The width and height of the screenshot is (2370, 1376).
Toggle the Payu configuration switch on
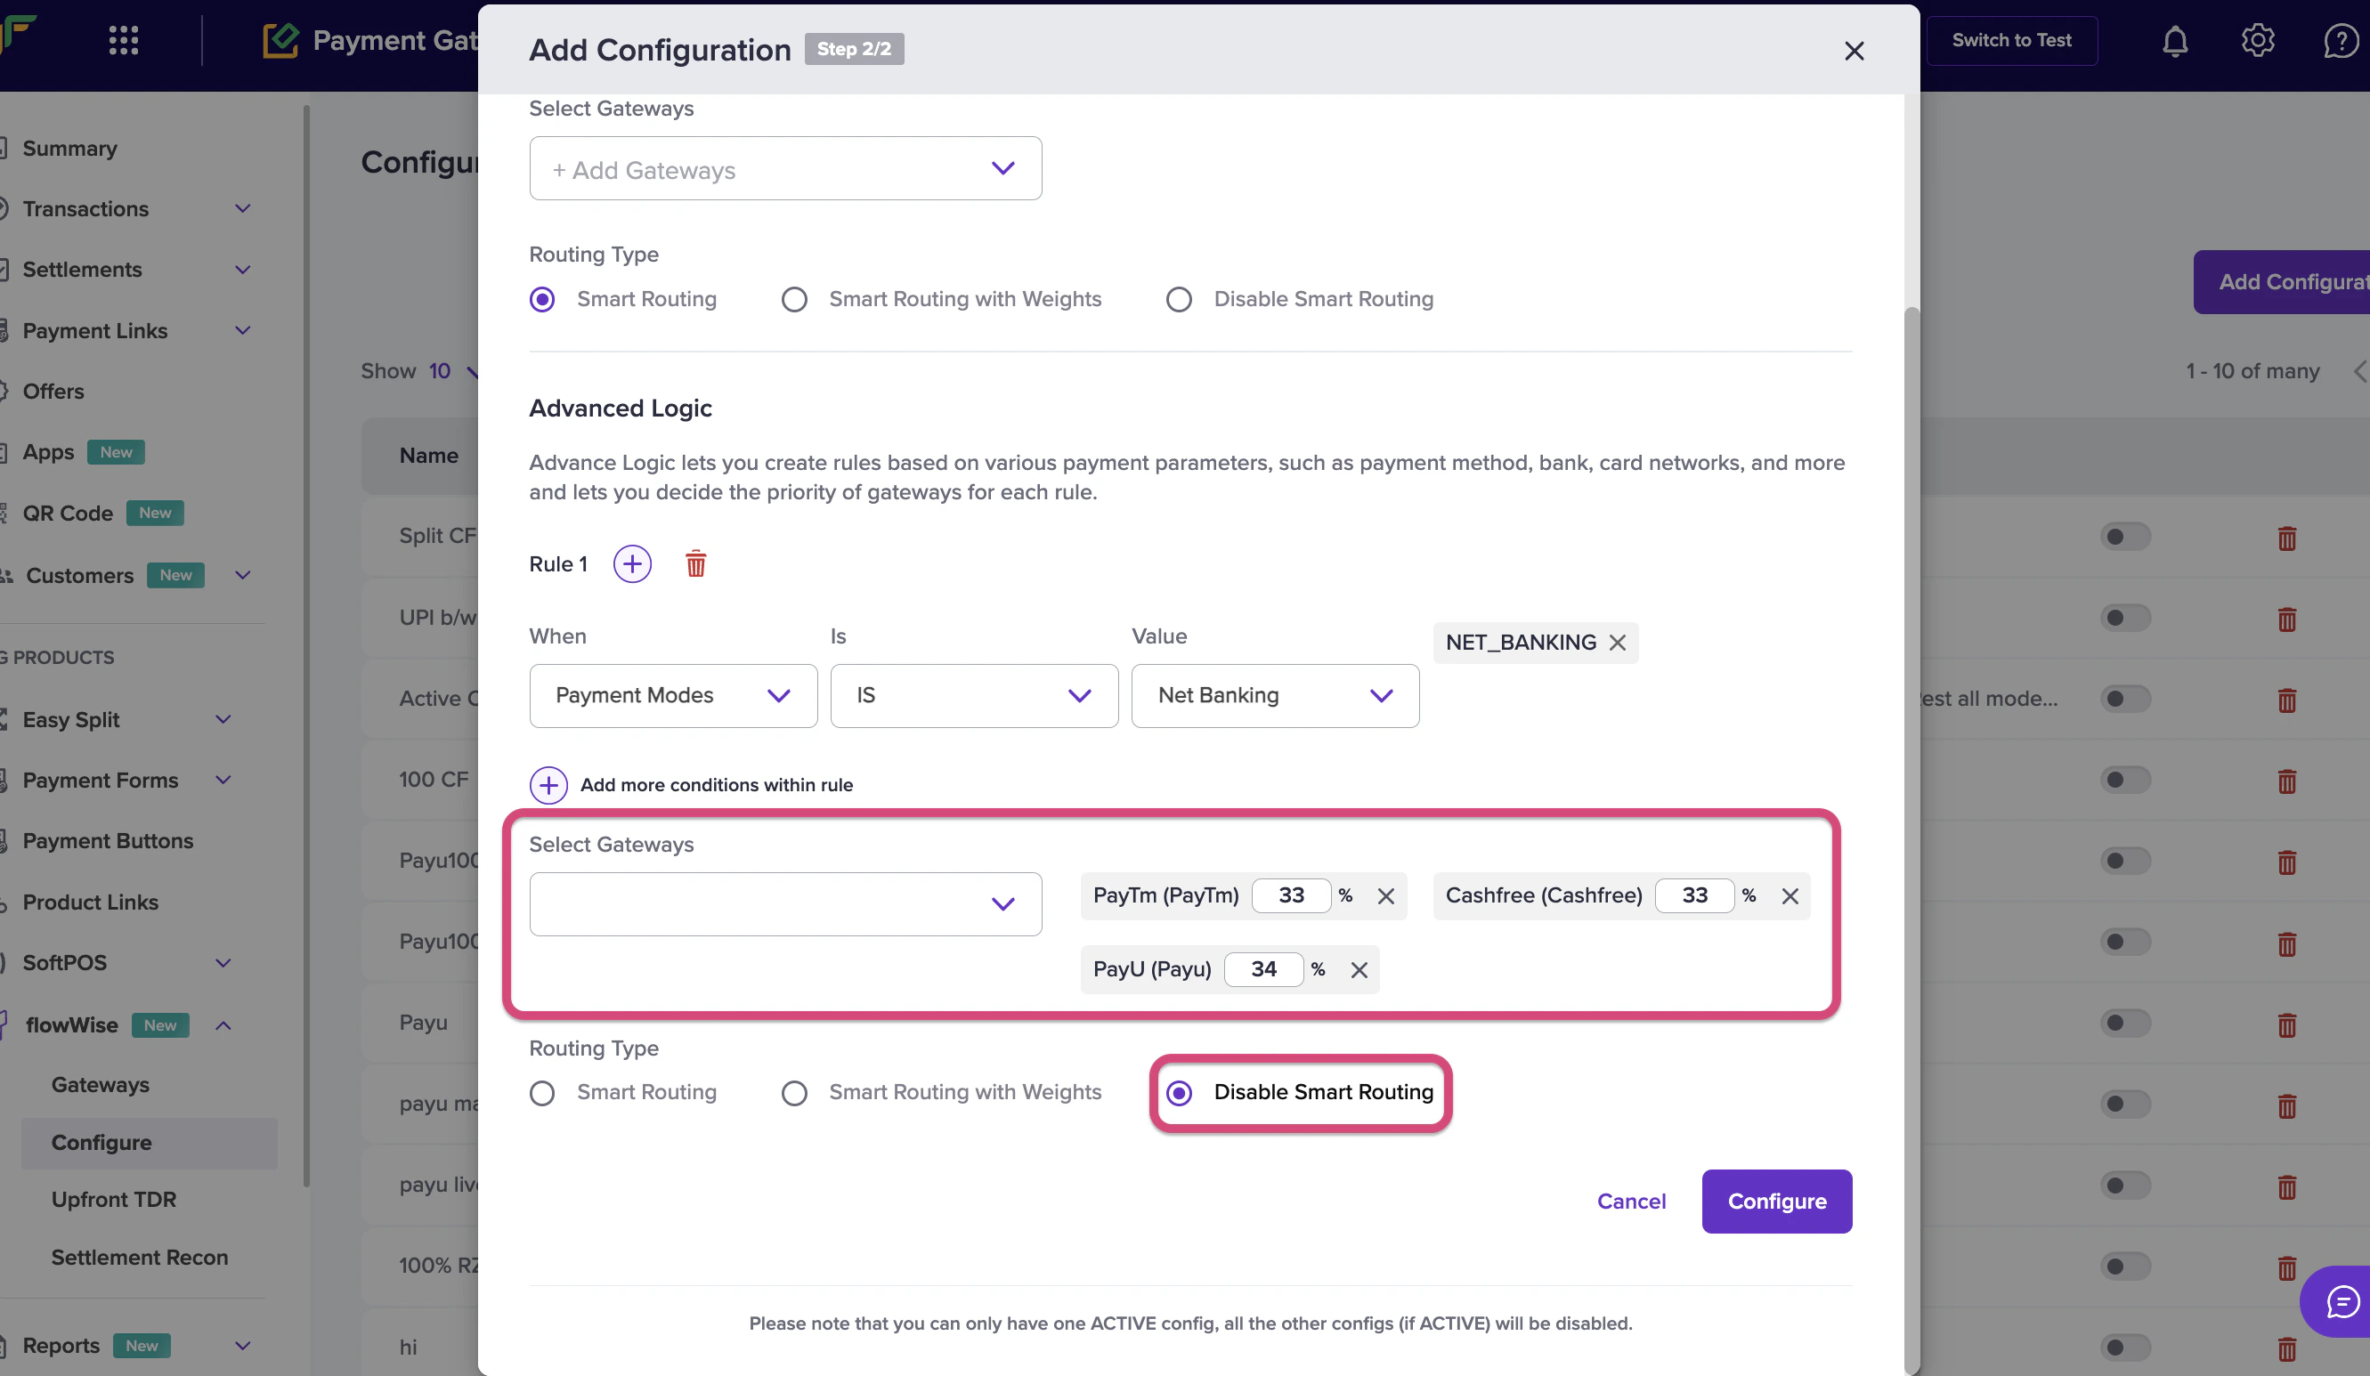2123,1023
